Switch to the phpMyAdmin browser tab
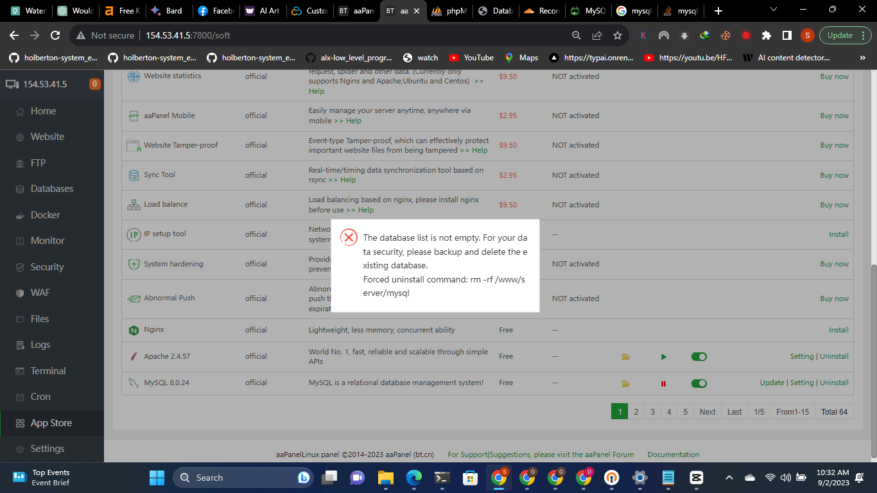The height and width of the screenshot is (493, 877). click(x=450, y=11)
